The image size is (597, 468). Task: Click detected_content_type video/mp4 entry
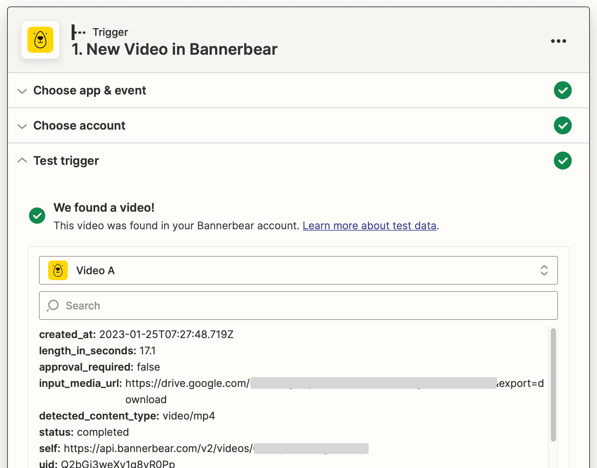pos(127,416)
